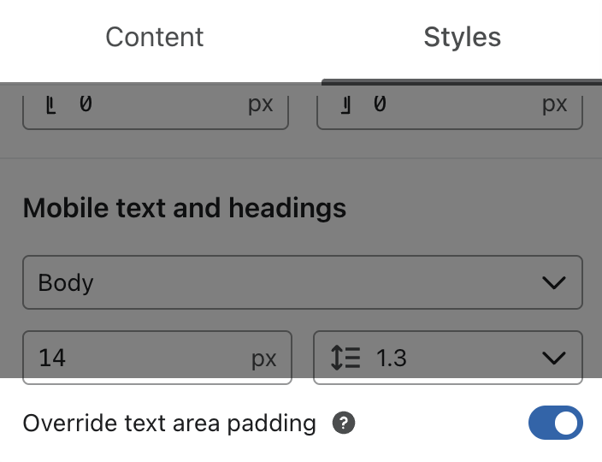This screenshot has width=602, height=462.
Task: Expand the 1.3 line height dropdown
Action: (x=447, y=357)
